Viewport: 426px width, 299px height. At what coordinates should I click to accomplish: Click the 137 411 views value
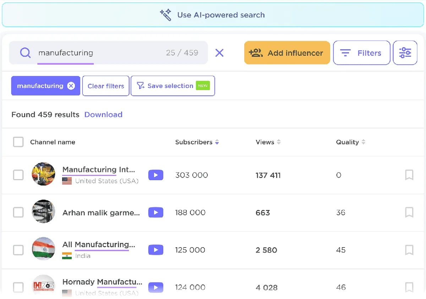[x=268, y=175]
